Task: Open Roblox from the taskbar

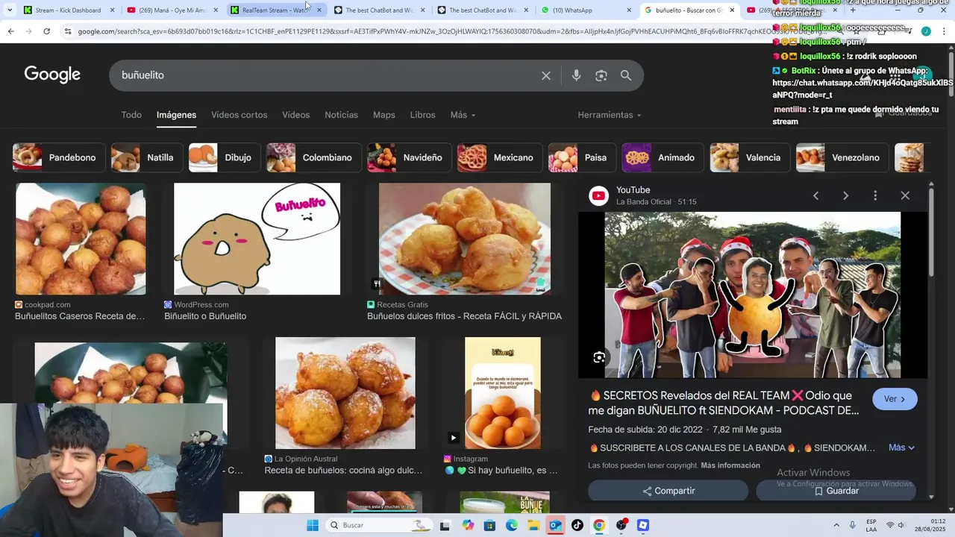Action: [x=643, y=525]
